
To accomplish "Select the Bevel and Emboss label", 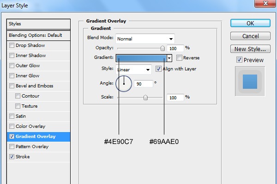I will coord(35,86).
